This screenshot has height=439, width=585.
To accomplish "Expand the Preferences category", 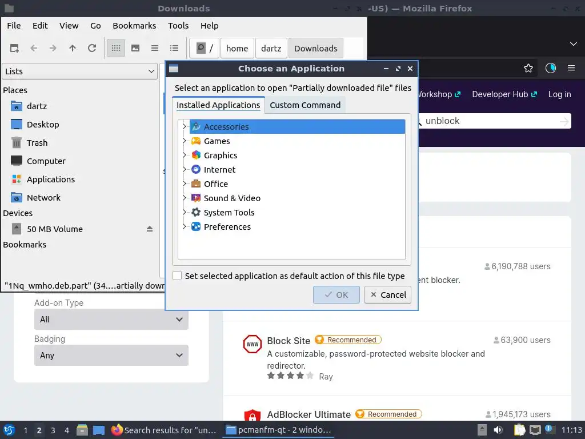I will (184, 226).
